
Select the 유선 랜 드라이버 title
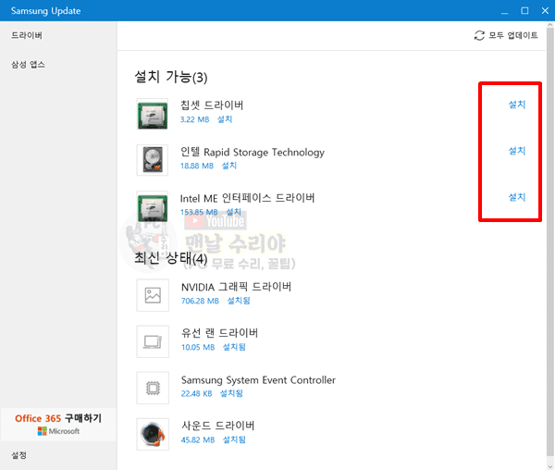tap(219, 333)
